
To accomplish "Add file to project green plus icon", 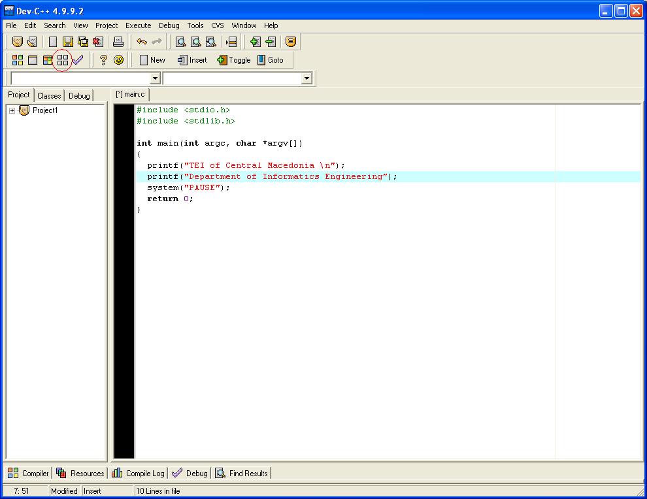I will (255, 42).
